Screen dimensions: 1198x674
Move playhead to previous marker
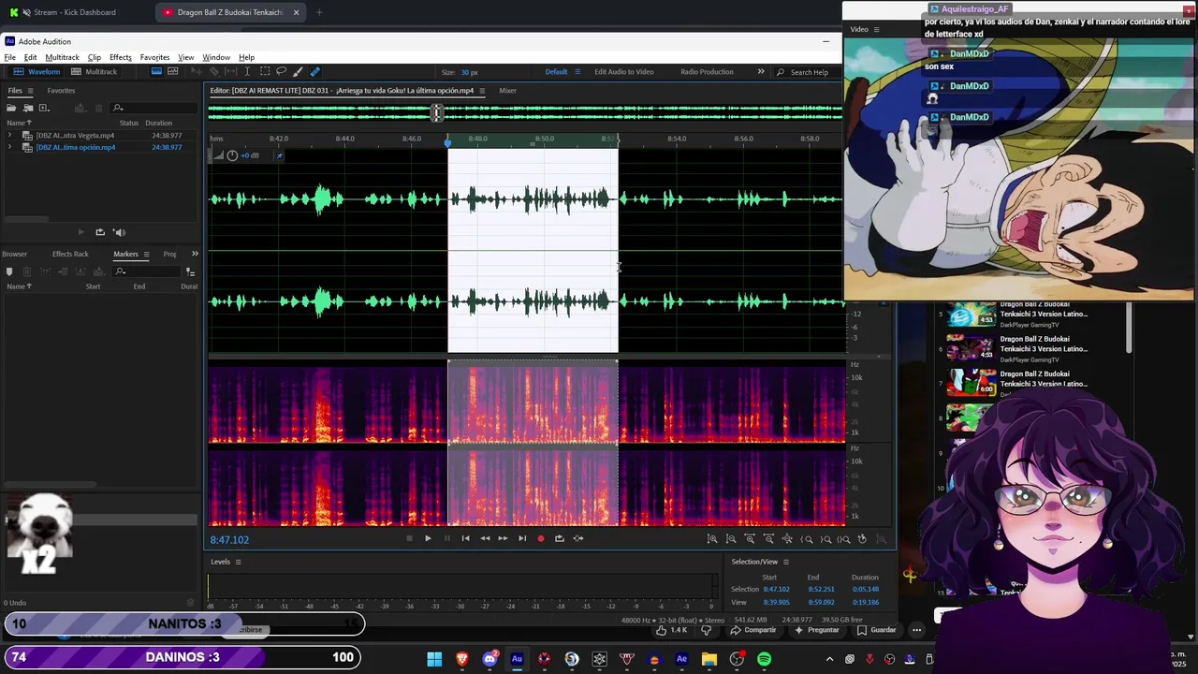point(465,538)
